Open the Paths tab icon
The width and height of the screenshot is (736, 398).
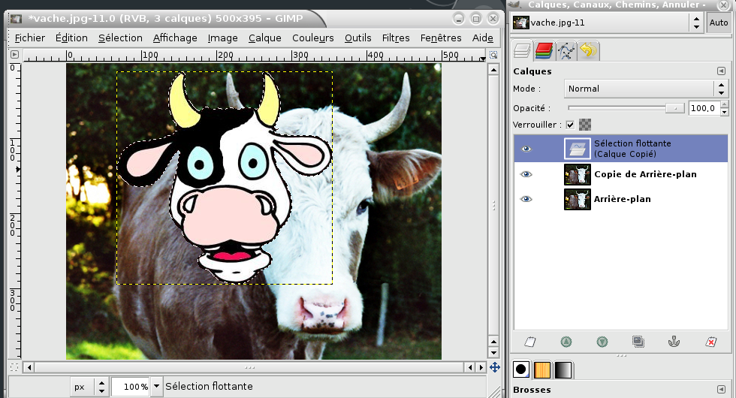click(566, 51)
